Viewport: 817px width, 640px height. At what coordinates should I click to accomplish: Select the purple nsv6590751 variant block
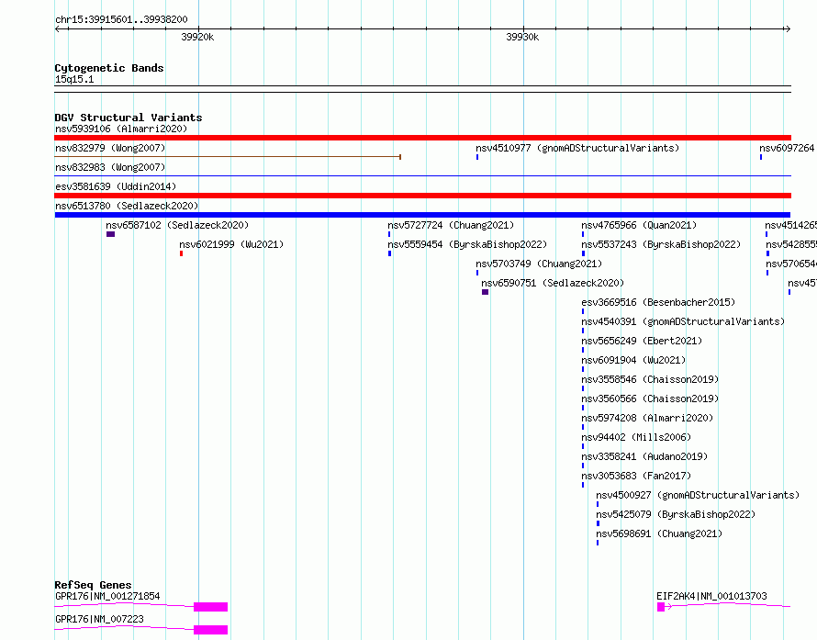[x=485, y=292]
